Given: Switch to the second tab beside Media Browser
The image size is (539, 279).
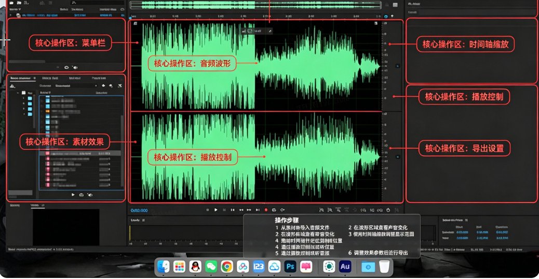Looking at the screenshot, I should click(x=50, y=78).
